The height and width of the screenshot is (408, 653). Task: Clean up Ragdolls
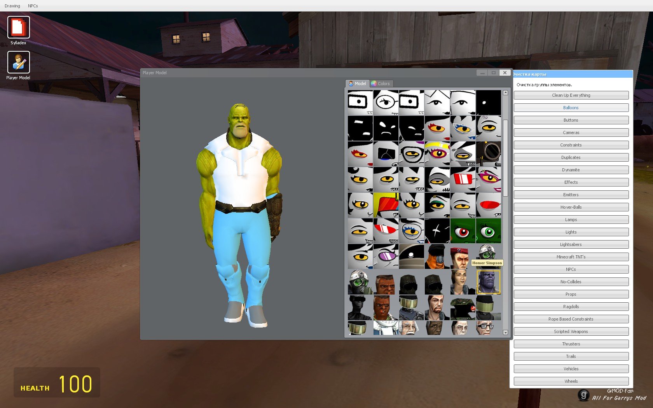pyautogui.click(x=571, y=307)
